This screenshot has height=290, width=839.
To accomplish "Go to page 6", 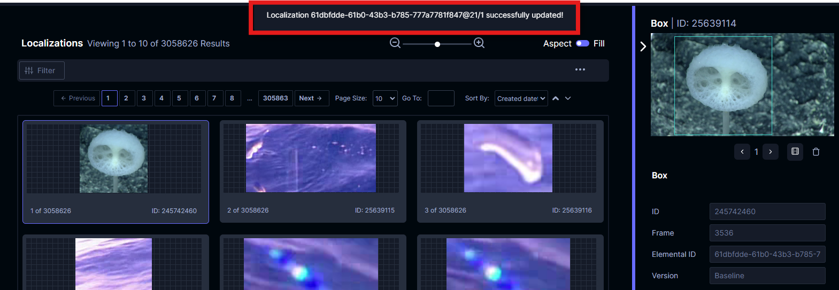I will [x=197, y=98].
